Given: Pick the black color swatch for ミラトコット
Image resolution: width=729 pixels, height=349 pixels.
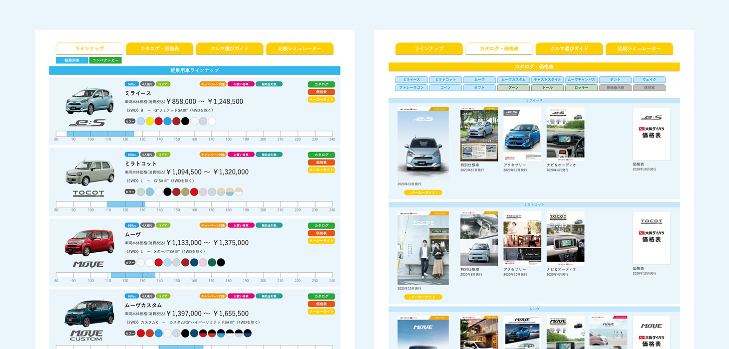Looking at the screenshot, I should tap(167, 192).
